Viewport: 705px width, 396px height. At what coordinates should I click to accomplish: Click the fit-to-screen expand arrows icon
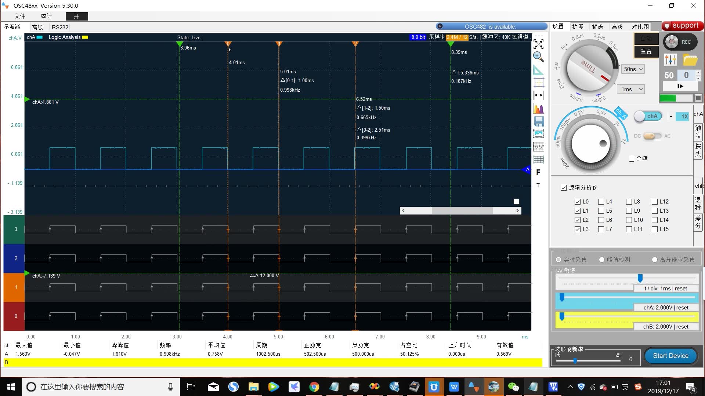click(538, 44)
